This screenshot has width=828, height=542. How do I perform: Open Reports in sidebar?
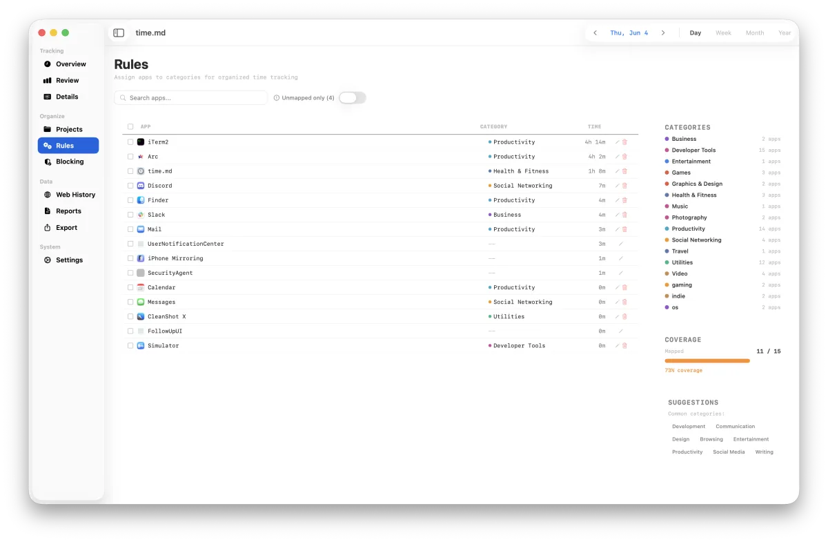[x=68, y=211]
